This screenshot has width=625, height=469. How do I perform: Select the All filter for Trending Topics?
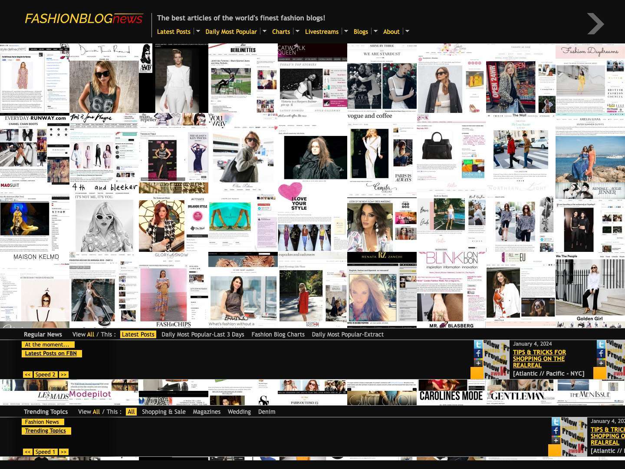pos(131,412)
